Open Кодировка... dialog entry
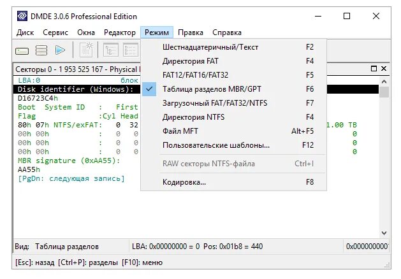Image resolution: width=401 pixels, height=279 pixels. 233,182
